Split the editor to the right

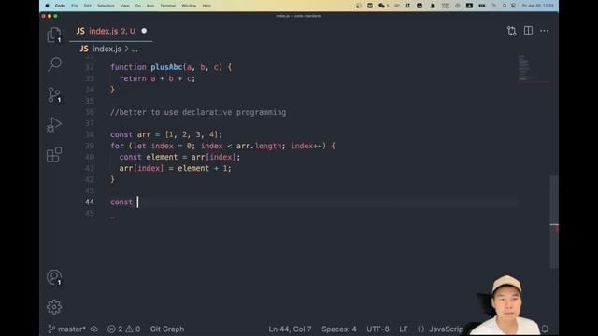pyautogui.click(x=528, y=31)
